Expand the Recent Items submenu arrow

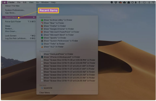point(34,17)
